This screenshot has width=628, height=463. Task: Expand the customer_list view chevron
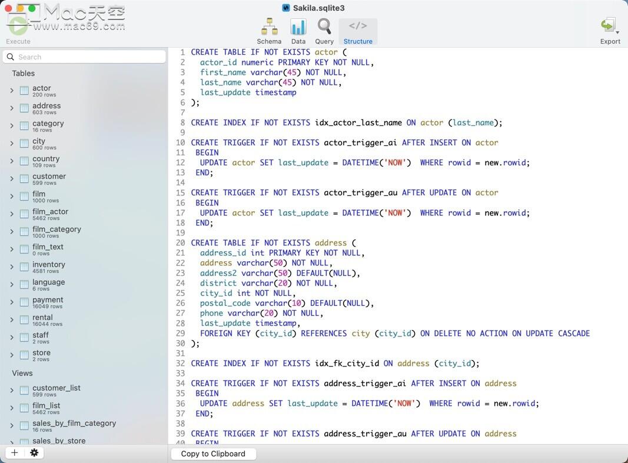tap(12, 390)
